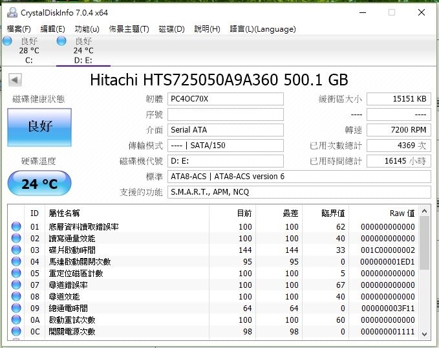Screen dimensions: 439x348
Task: Click the empty serial number field
Action: [226, 114]
